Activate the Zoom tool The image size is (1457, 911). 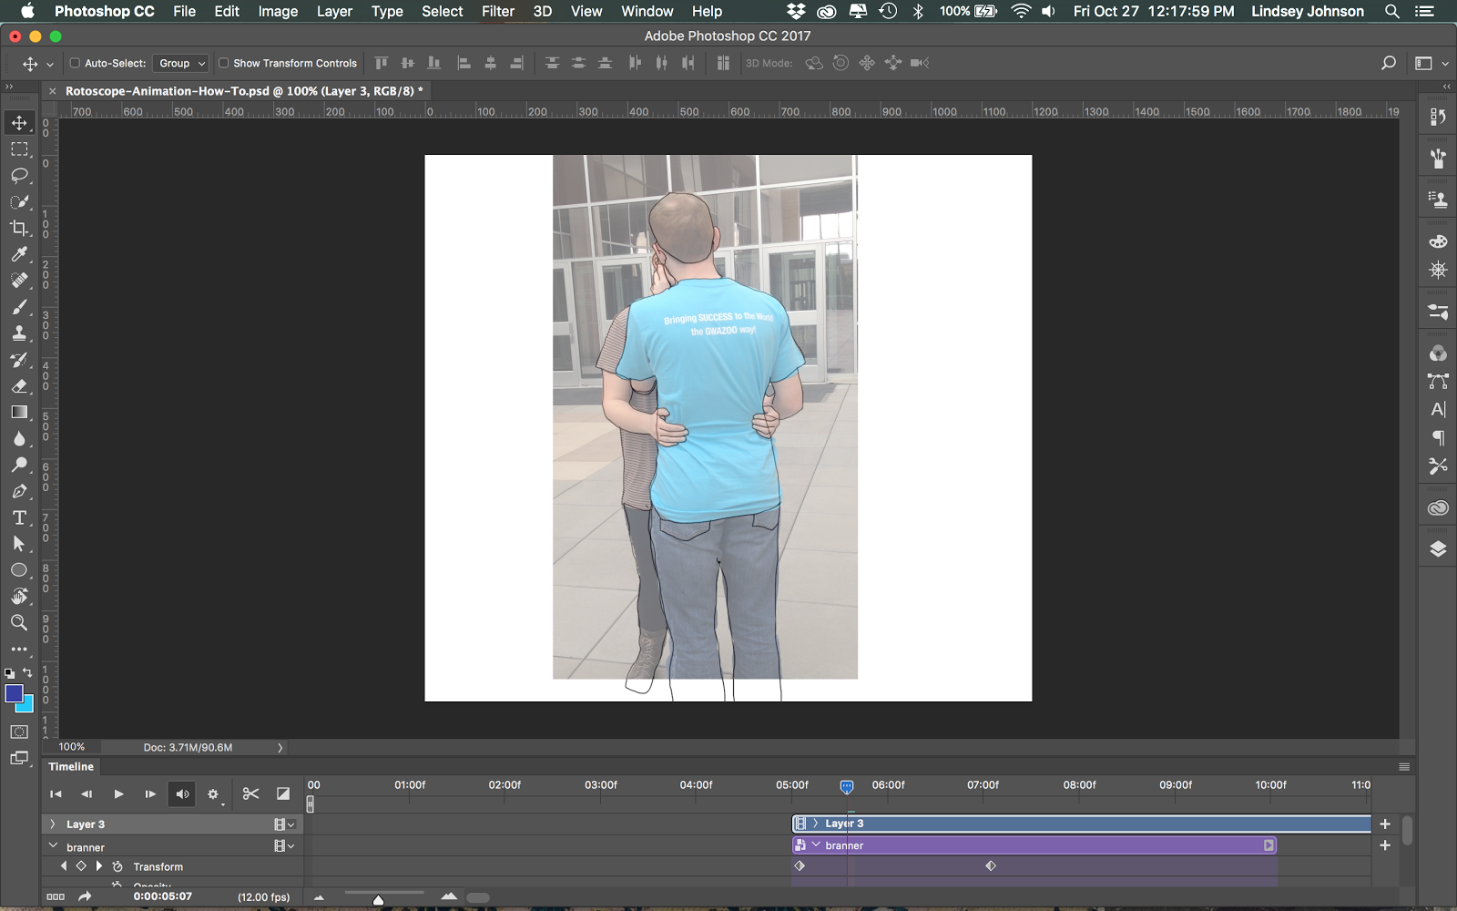click(19, 623)
